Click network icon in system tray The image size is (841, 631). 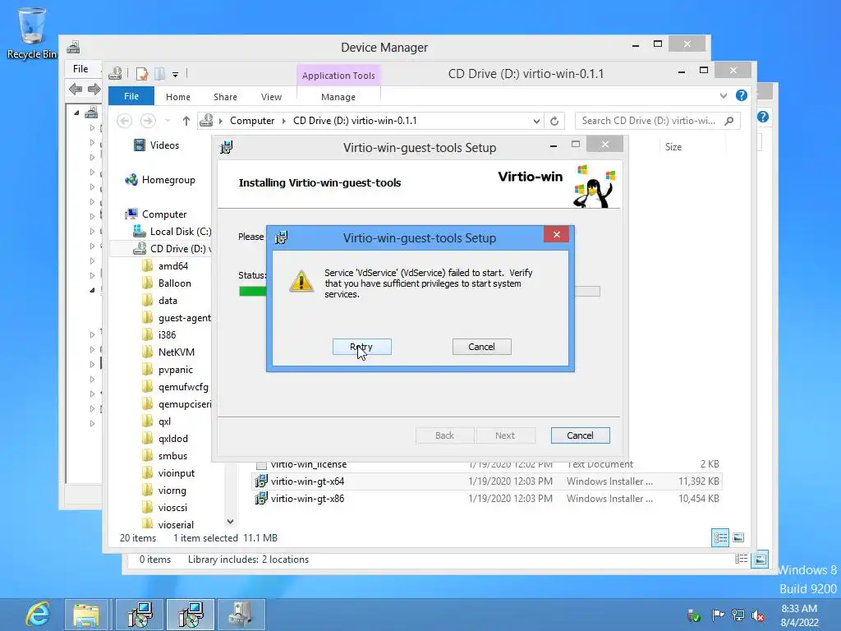[738, 615]
